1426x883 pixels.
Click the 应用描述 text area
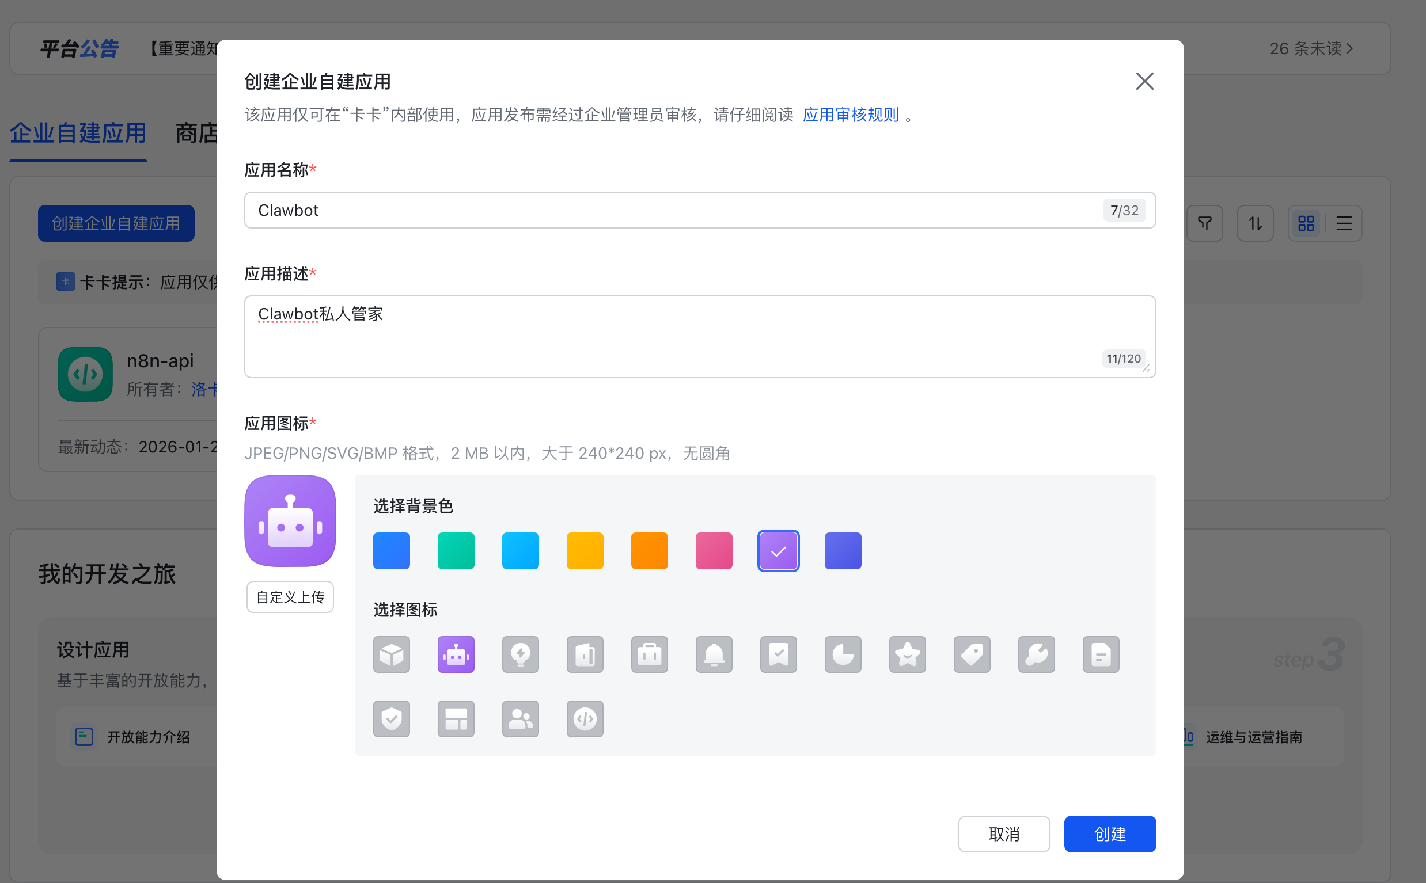pos(672,336)
